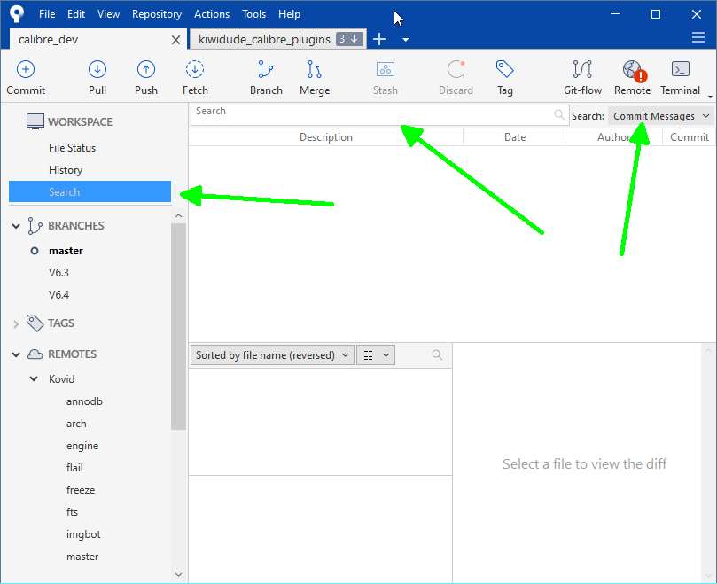Open the Sorted by file name dropdown
717x584 pixels.
pos(272,355)
